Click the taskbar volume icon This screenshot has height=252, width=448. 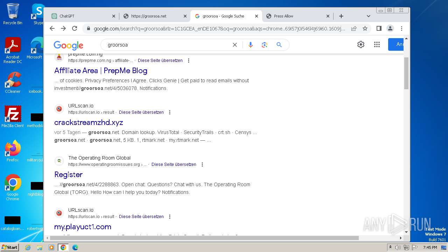398,247
